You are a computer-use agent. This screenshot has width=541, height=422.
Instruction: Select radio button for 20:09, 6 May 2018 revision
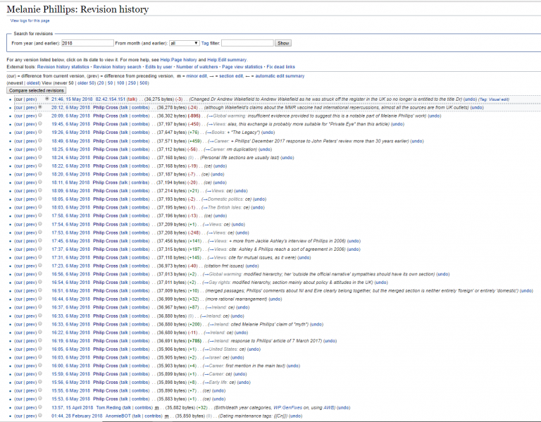tap(41, 115)
